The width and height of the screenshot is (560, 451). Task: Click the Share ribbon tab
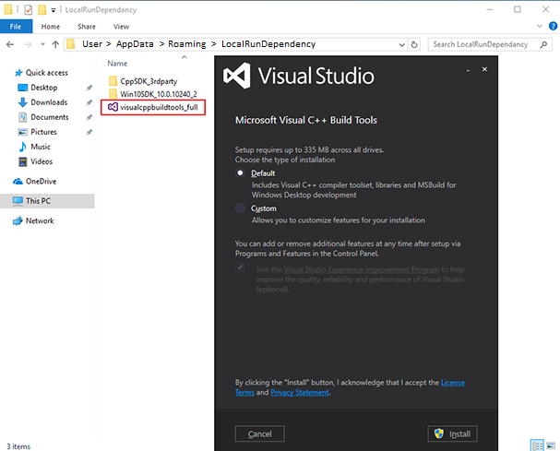(86, 27)
